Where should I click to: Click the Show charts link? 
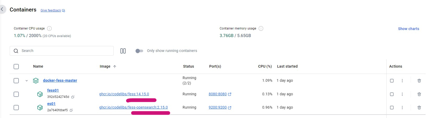(x=408, y=29)
